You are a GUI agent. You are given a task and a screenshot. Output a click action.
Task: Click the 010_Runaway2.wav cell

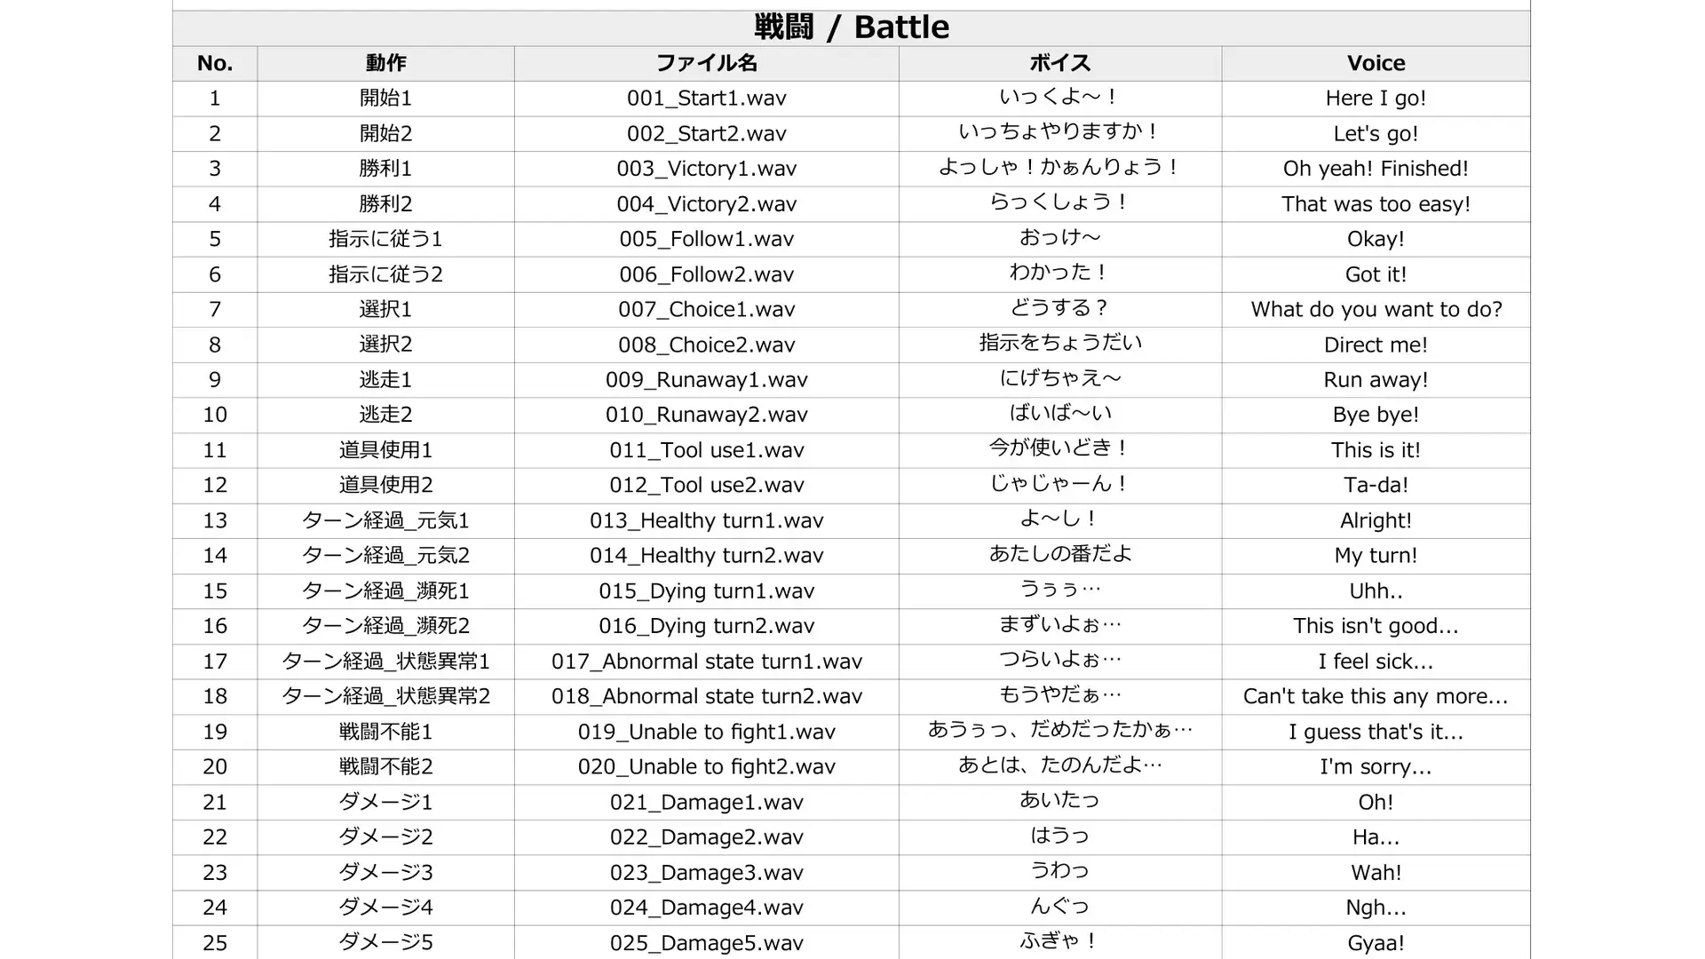pos(706,415)
